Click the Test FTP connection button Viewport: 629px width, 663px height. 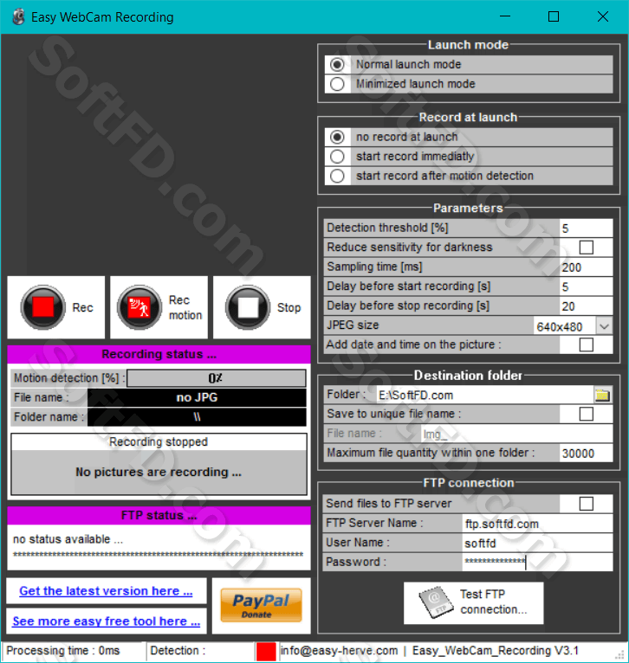(473, 603)
